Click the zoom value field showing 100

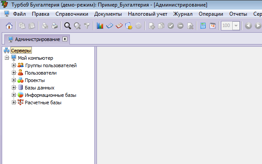227,26
